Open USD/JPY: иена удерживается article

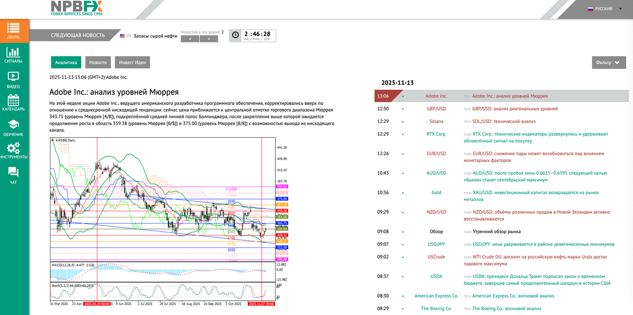543,244
